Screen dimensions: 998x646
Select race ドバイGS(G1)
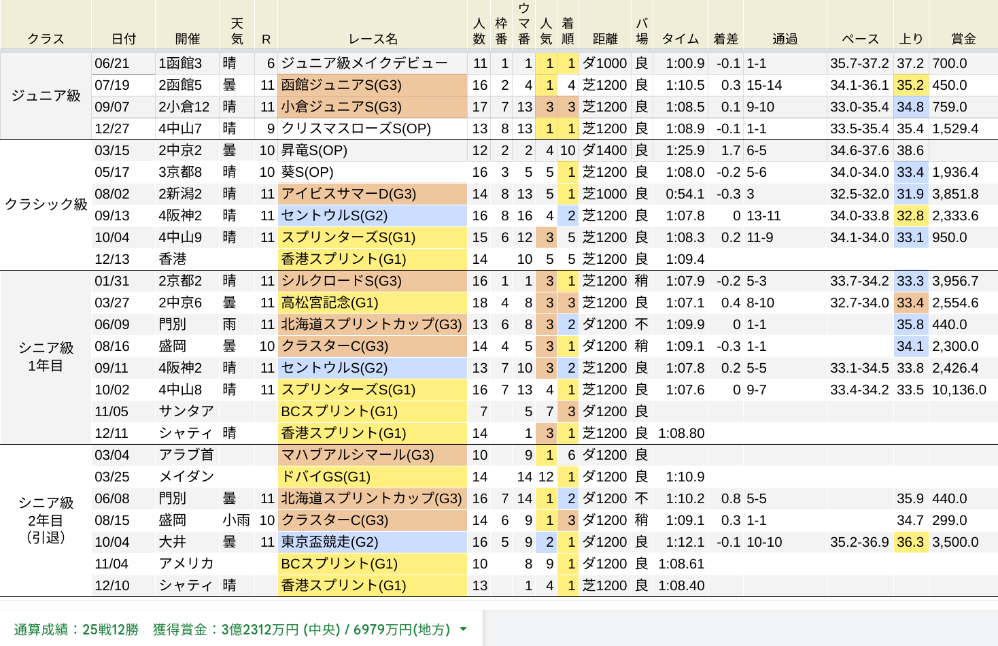pyautogui.click(x=373, y=477)
